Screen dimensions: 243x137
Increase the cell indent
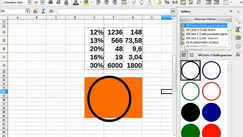click(208, 2)
